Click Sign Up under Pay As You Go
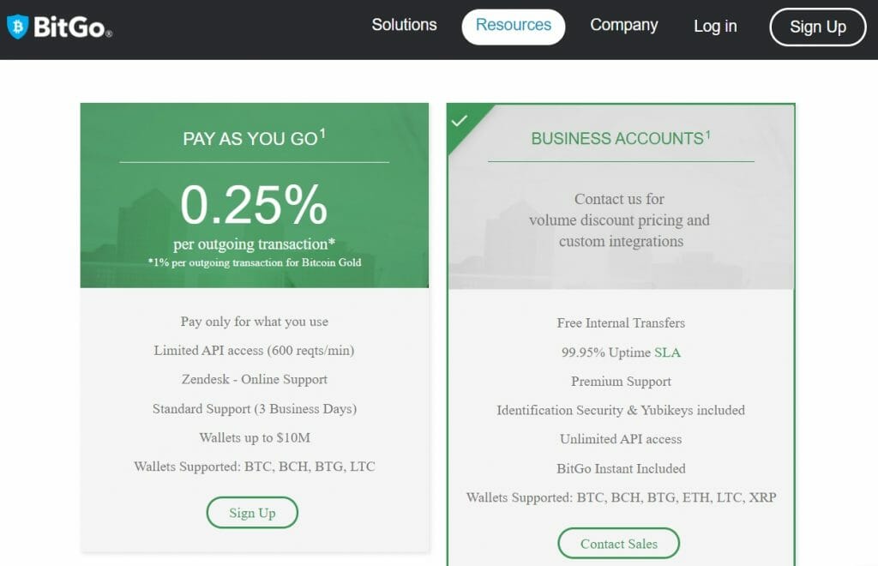878x566 pixels. (x=252, y=512)
